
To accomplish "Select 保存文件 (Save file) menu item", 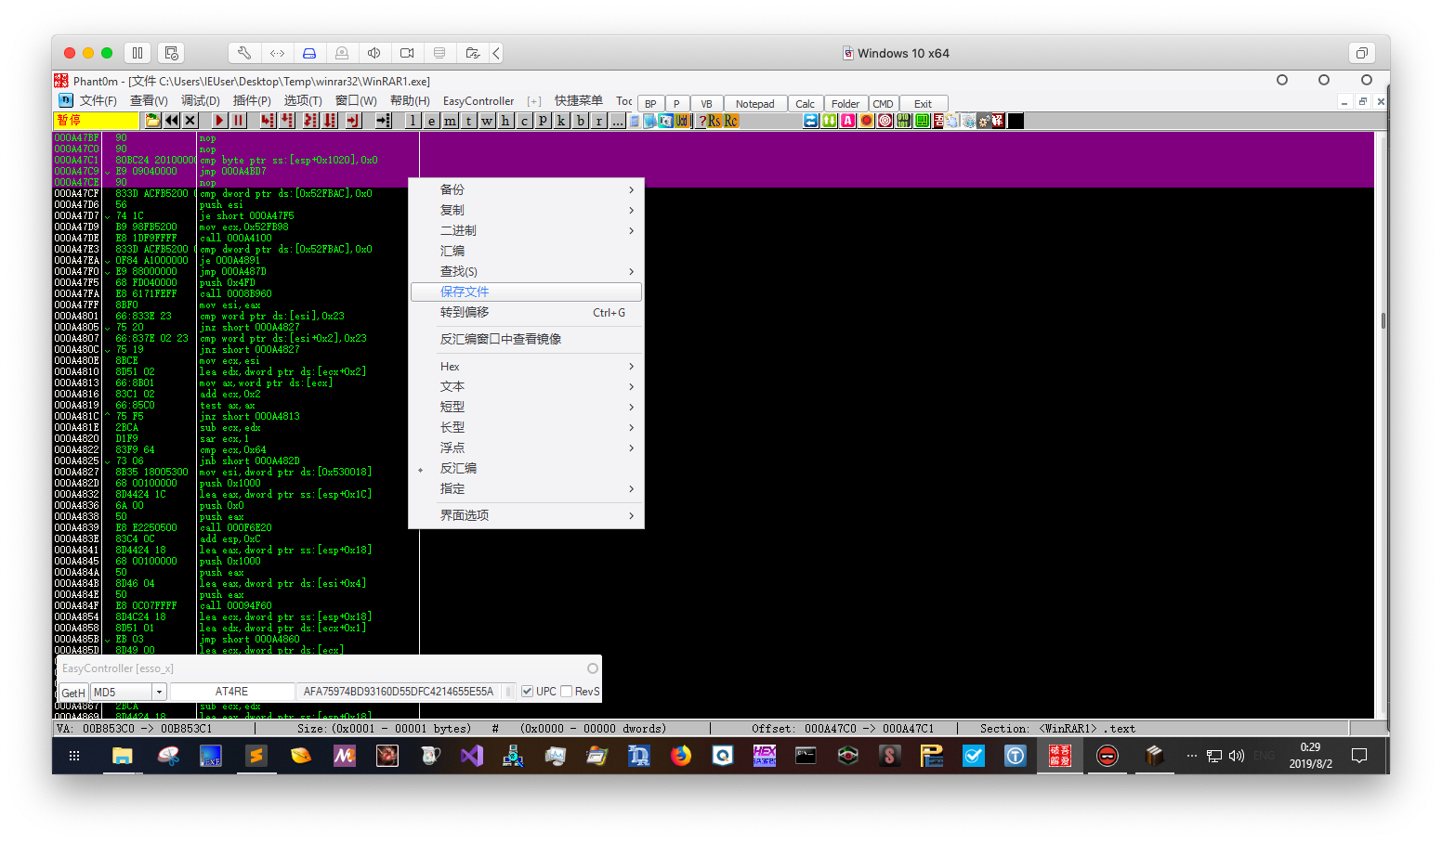I will pyautogui.click(x=526, y=292).
